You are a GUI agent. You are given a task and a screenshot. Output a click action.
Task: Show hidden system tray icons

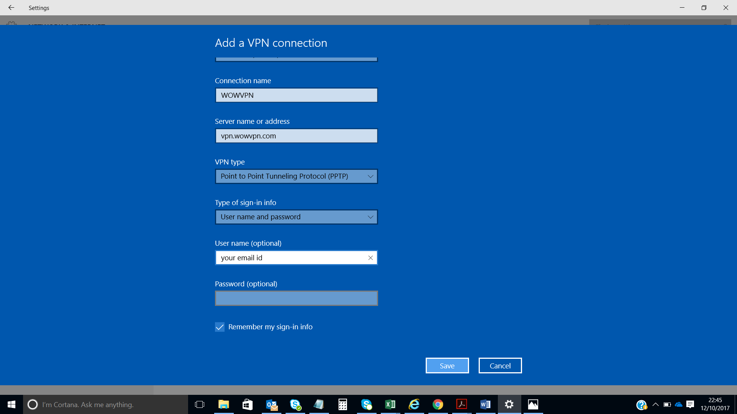656,404
